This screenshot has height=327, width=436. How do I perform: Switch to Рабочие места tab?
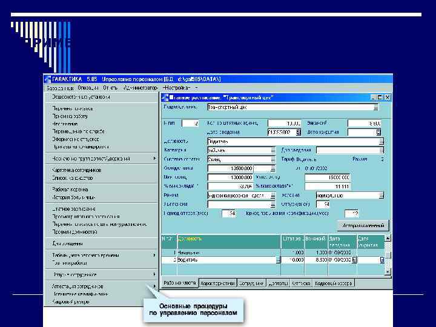(180, 283)
